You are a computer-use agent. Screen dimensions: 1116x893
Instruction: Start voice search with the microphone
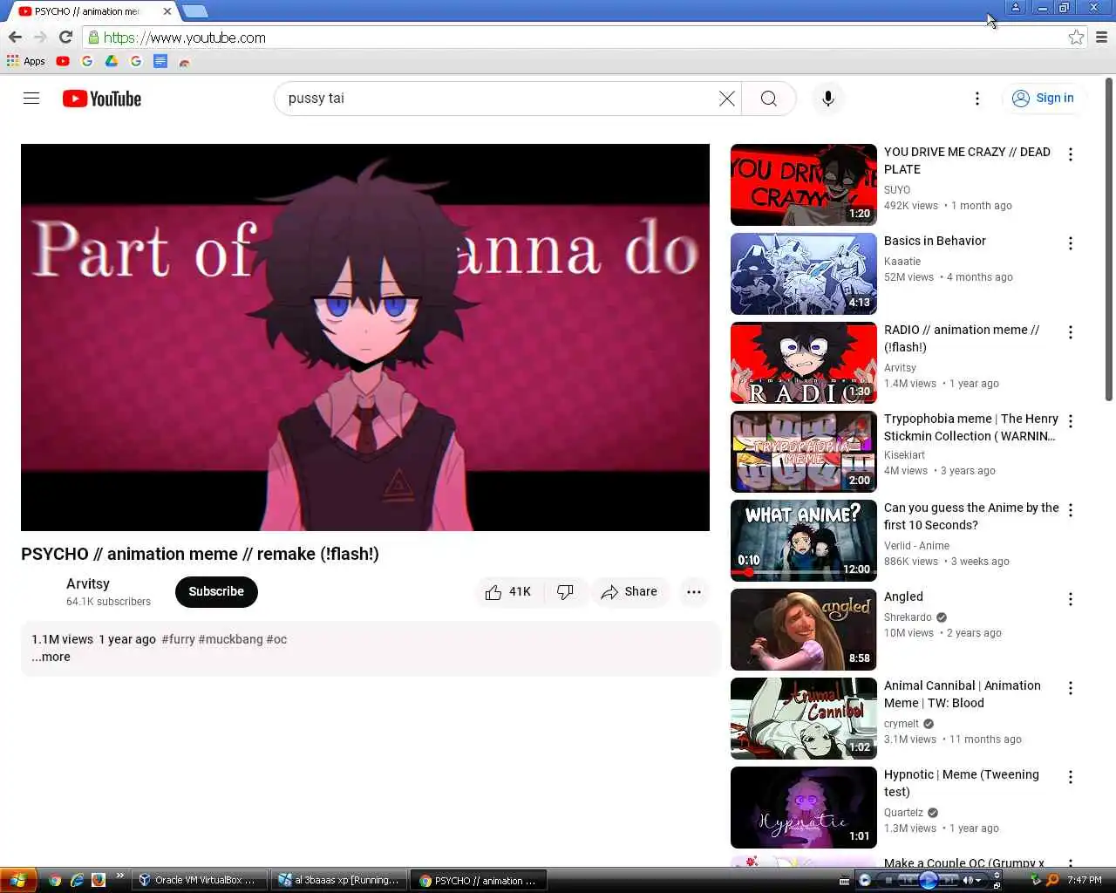[x=828, y=99]
